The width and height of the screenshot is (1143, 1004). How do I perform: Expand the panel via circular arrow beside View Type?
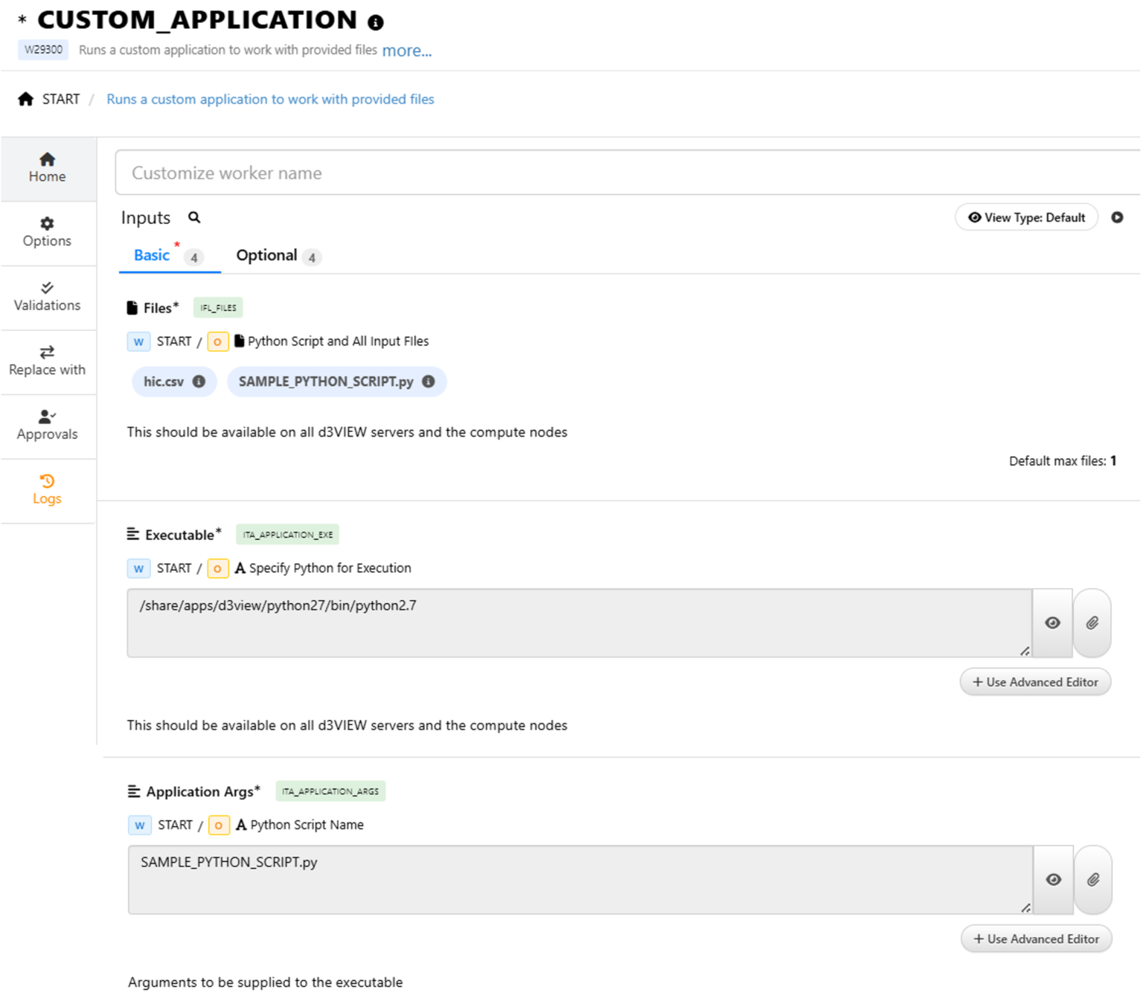(x=1118, y=217)
